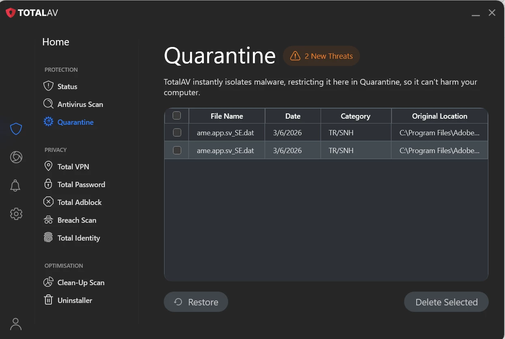505x339 pixels.
Task: Check the second highlighted row checkbox
Action: coord(177,150)
